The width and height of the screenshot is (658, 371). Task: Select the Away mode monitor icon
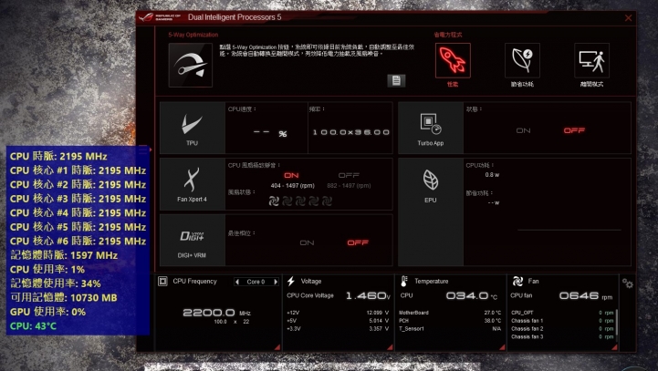[591, 60]
